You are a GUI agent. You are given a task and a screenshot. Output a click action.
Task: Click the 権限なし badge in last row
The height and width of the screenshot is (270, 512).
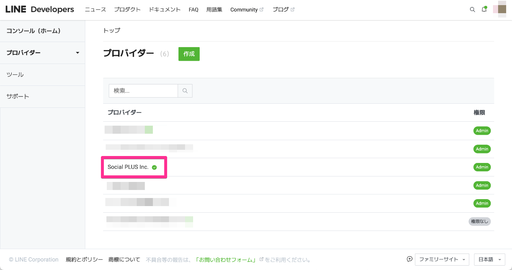(x=479, y=221)
